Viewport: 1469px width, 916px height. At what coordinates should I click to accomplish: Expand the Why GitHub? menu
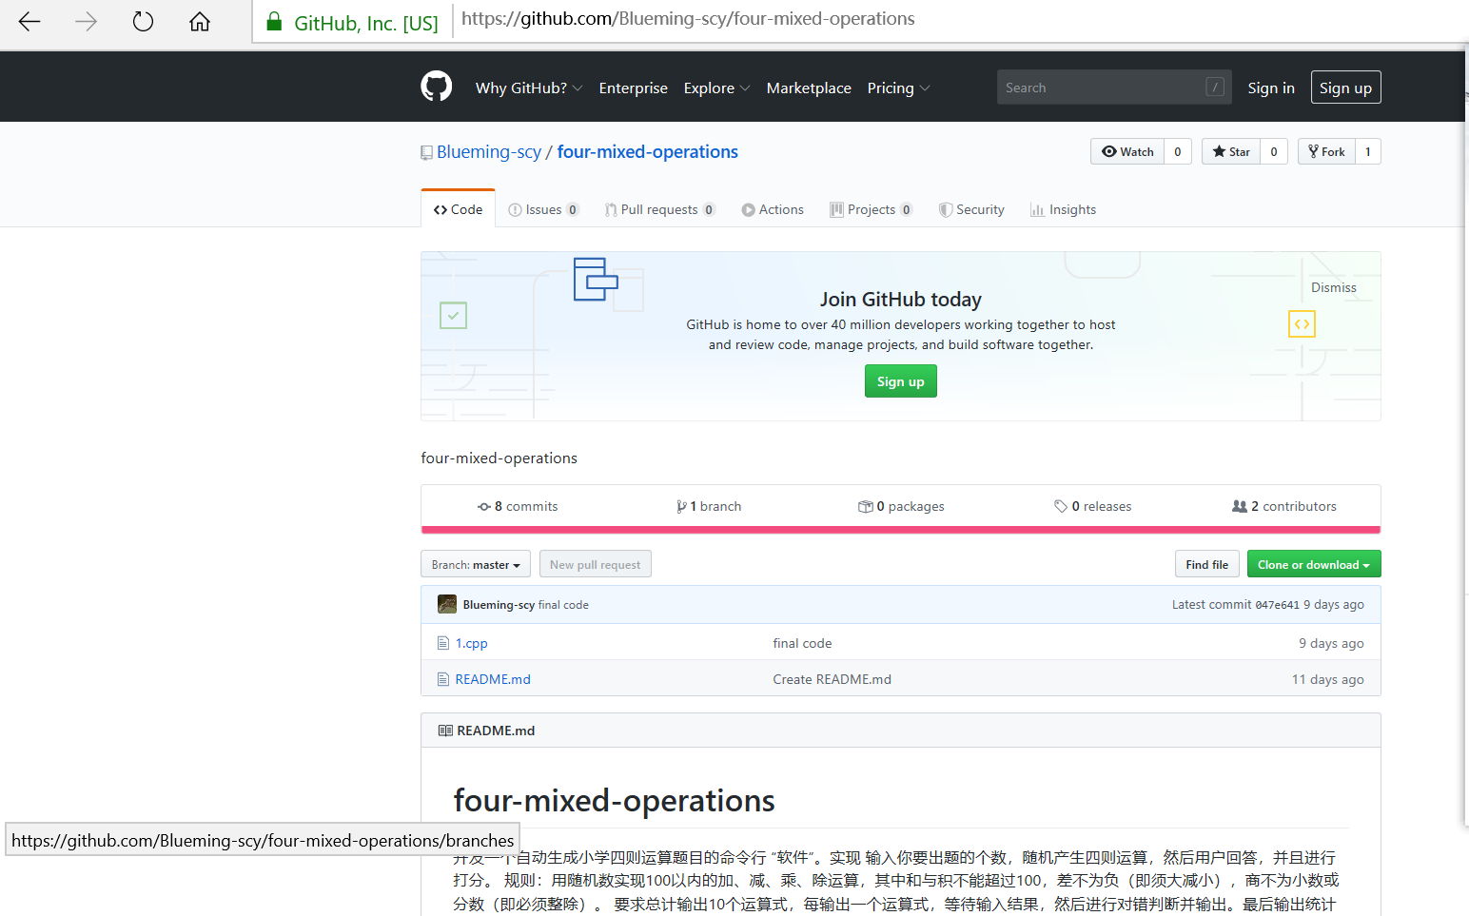[529, 88]
